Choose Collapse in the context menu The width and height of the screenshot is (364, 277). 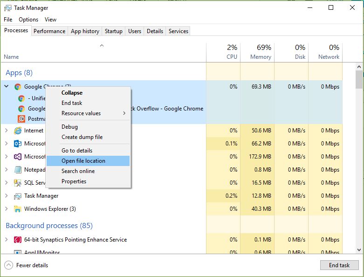tap(88, 93)
